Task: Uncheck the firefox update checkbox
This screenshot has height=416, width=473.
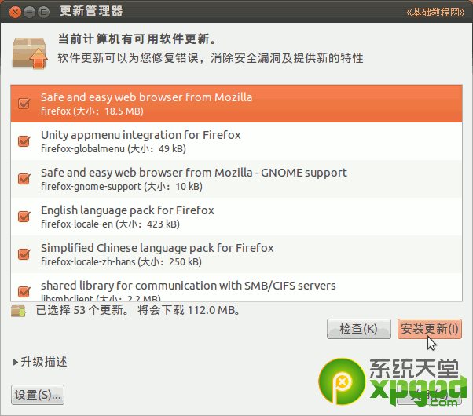Action: point(24,104)
